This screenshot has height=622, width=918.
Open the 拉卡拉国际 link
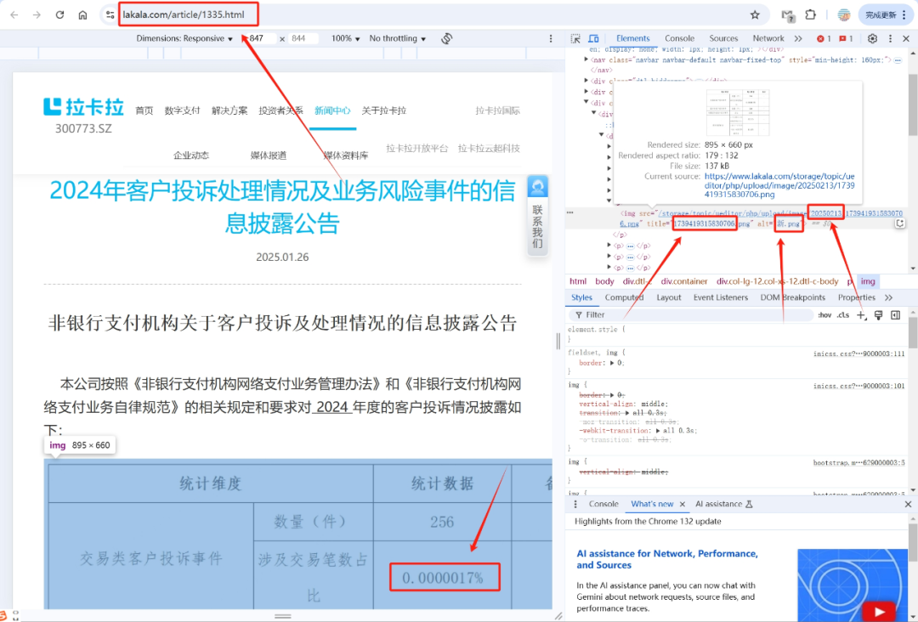497,110
